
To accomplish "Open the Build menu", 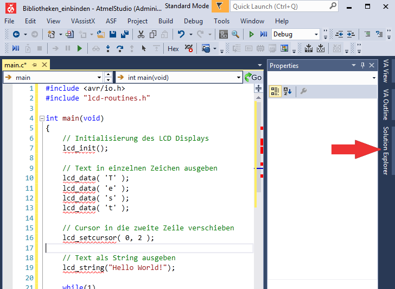I will (165, 21).
